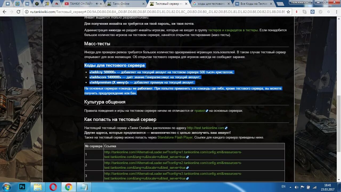Open the server 2 AlternativaLoader link
Screen dimensions: 341x192
pos(173,165)
